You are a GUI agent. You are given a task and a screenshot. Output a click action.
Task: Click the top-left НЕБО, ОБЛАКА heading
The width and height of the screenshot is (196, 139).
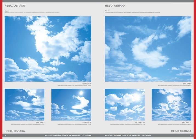point(15,5)
